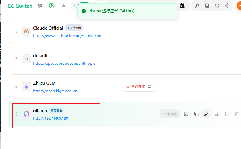
Task: Run the ollama test with test tube icon
Action: (206, 114)
